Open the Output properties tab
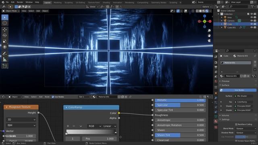258x145 pixels. pos(216,67)
